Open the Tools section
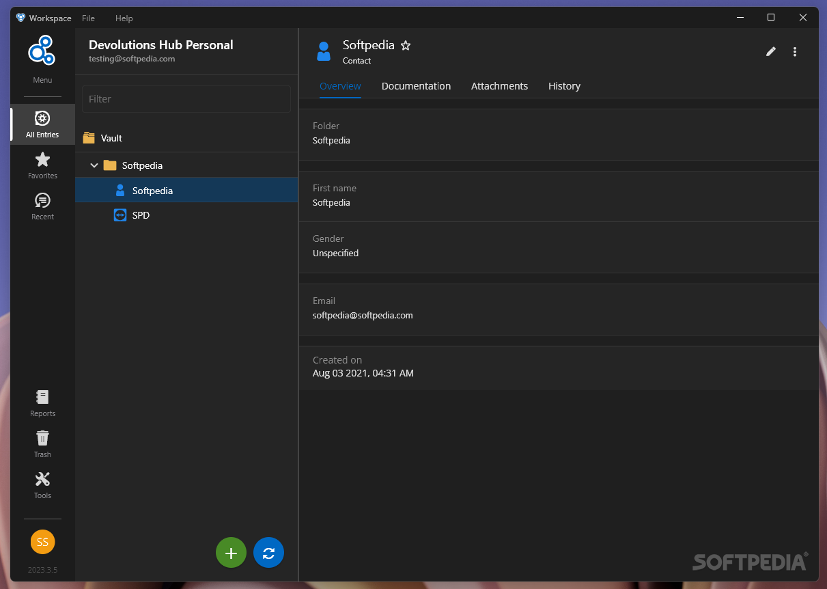This screenshot has width=827, height=589. 42,485
